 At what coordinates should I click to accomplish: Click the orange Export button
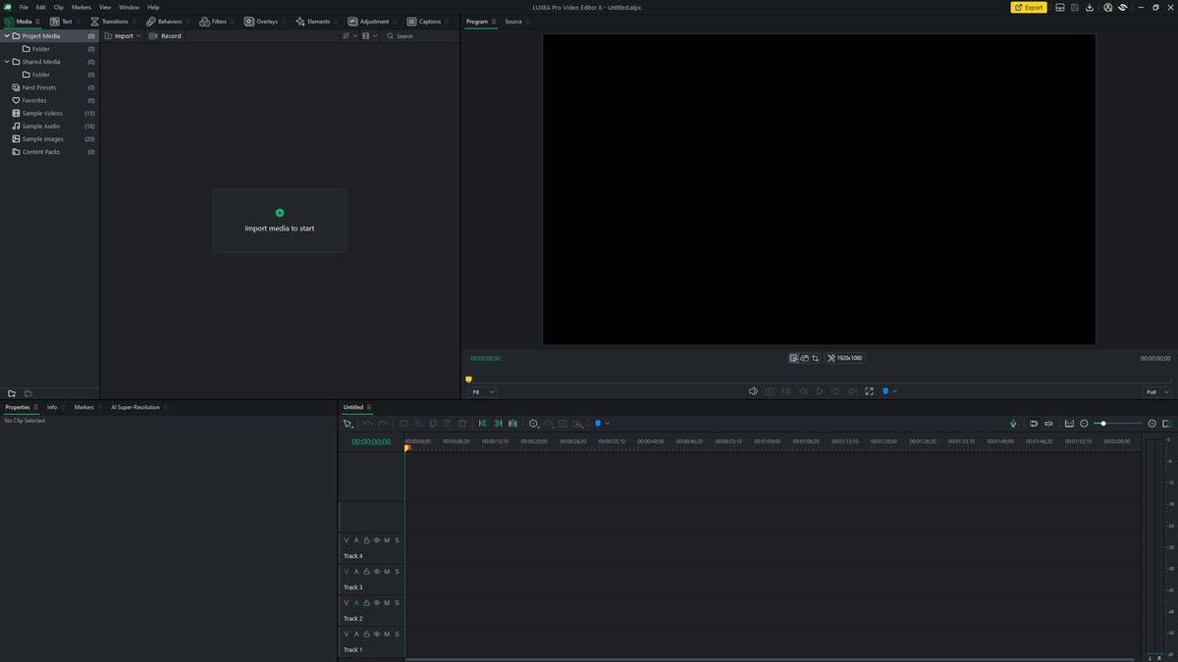(x=1029, y=7)
